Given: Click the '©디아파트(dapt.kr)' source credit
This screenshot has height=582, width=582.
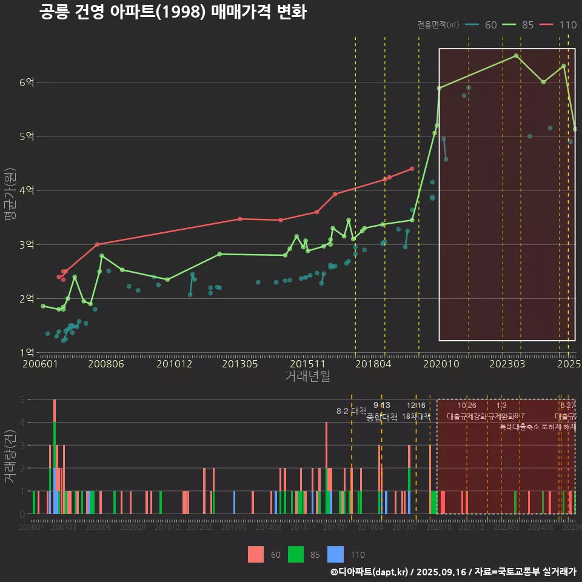Looking at the screenshot, I should [369, 572].
